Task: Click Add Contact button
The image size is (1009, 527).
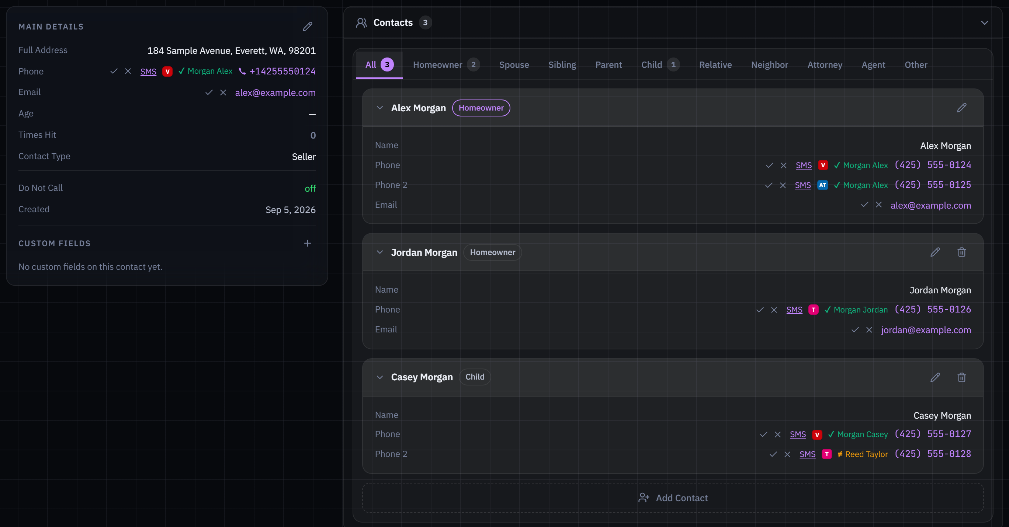Action: [x=673, y=498]
